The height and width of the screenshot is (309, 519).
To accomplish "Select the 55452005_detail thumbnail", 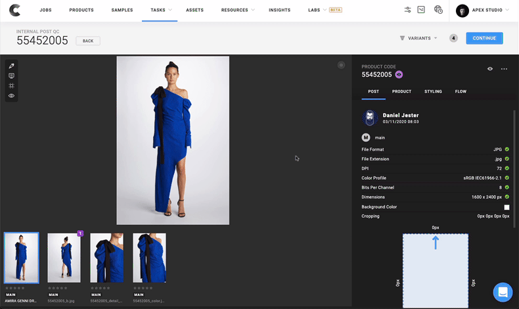I will [106, 258].
